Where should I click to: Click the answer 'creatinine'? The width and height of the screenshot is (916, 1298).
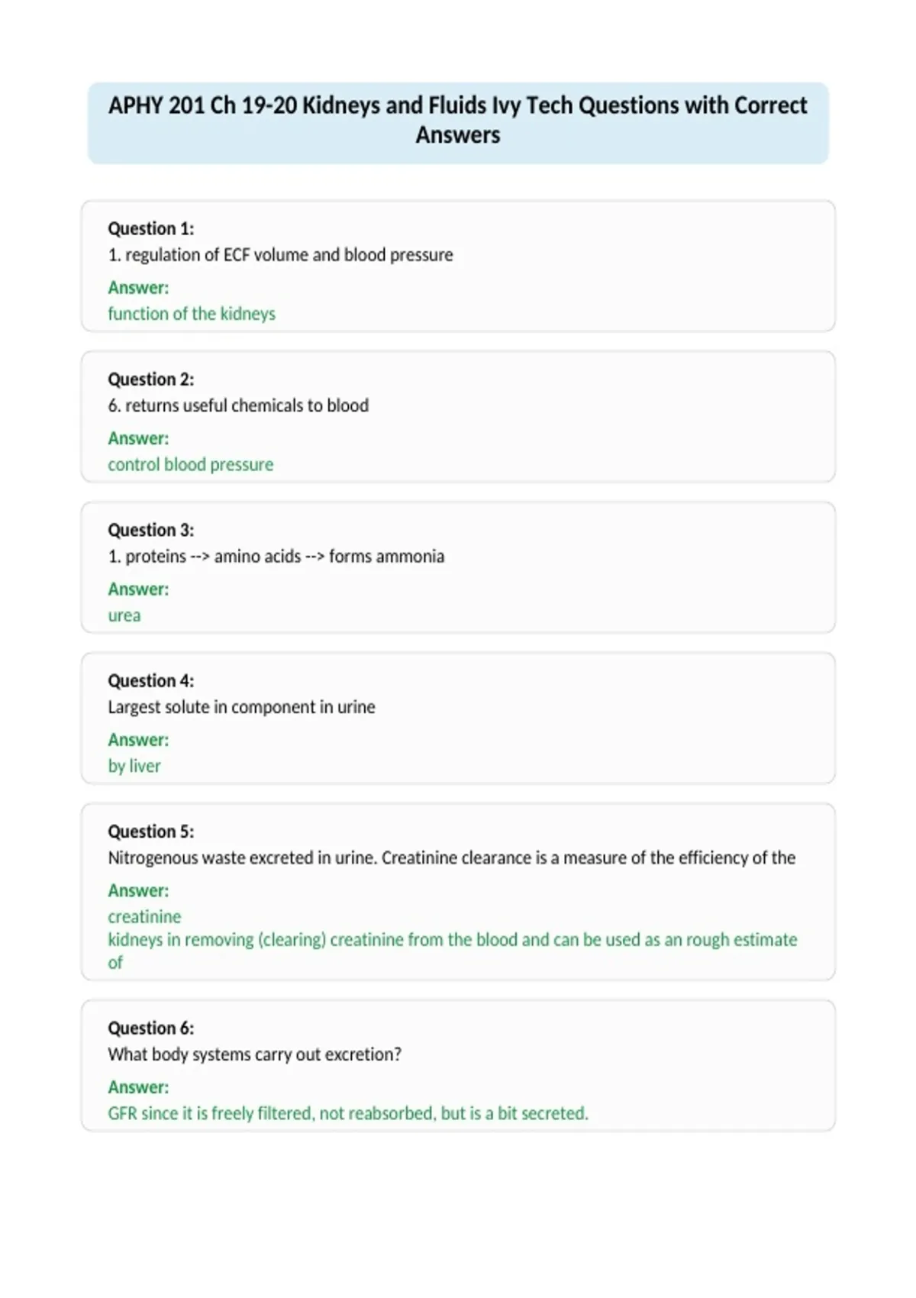point(145,916)
